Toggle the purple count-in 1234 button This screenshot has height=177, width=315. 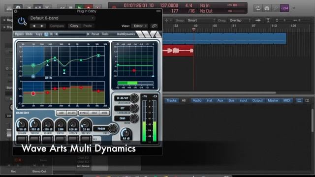point(284,8)
